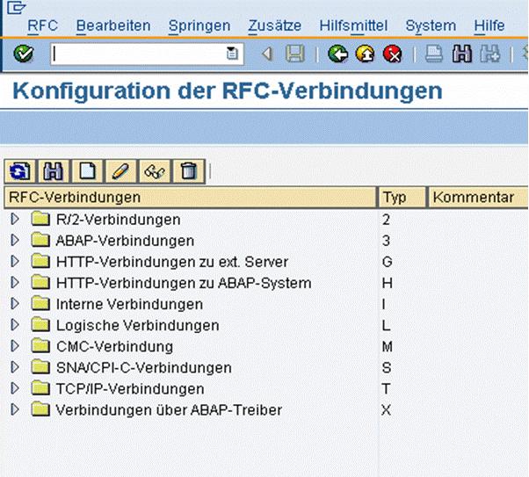The height and width of the screenshot is (477, 529).
Task: Open the command field history dropdown
Action: [x=232, y=54]
